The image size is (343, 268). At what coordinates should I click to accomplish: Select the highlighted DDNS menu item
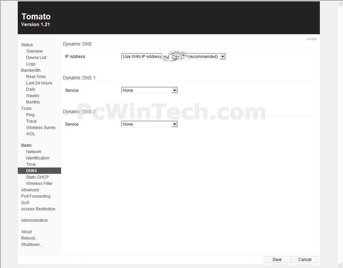(x=39, y=171)
